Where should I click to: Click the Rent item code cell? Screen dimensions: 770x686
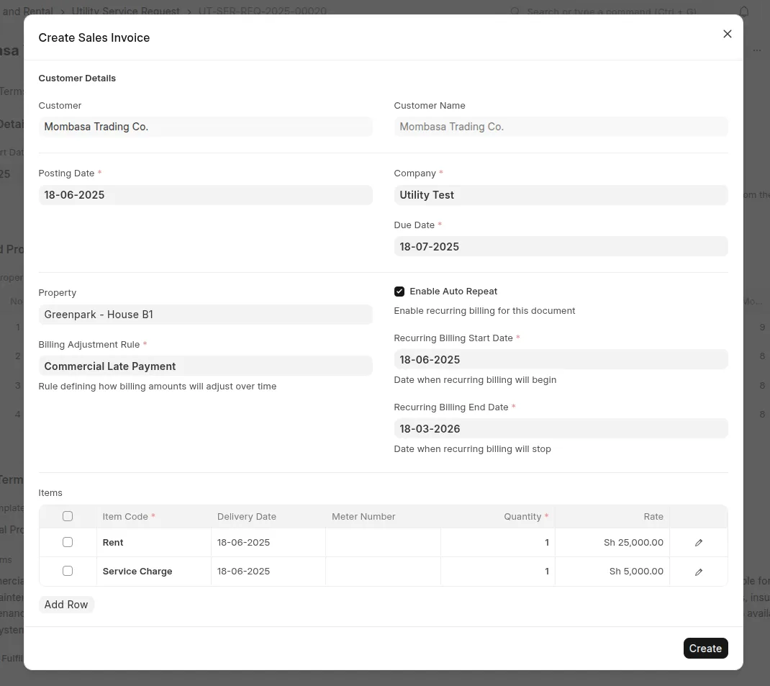pos(154,543)
